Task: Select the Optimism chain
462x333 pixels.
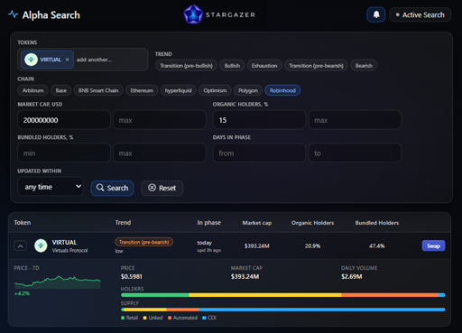Action: (215, 90)
